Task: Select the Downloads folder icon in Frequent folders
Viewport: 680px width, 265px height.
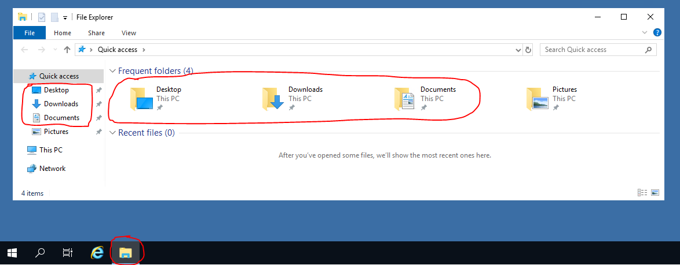Action: point(274,99)
